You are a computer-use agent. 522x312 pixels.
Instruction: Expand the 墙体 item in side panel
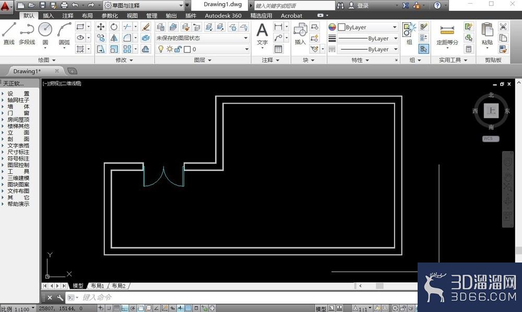click(18, 107)
